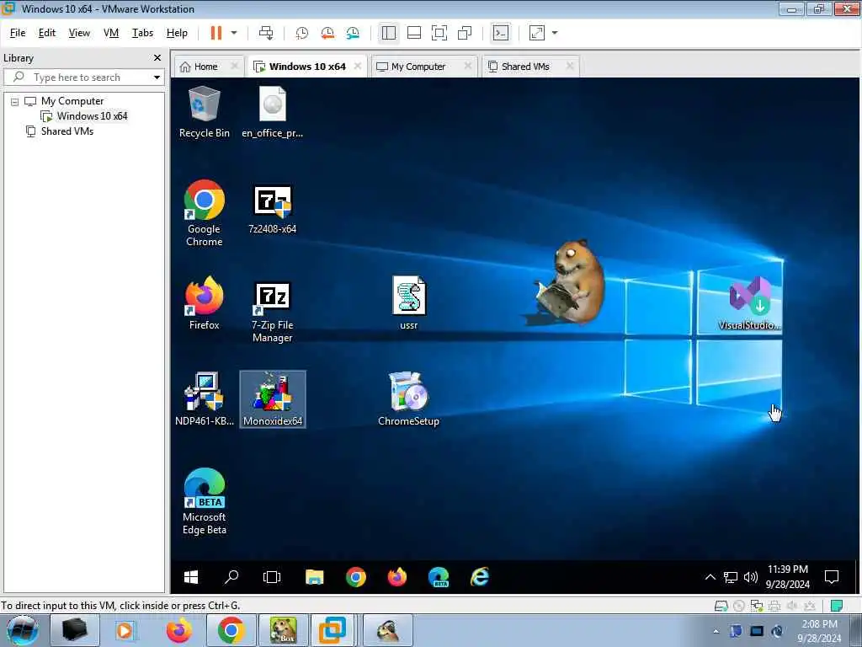The width and height of the screenshot is (862, 647).
Task: Select the en_office_pr... disc image file
Action: [x=272, y=112]
